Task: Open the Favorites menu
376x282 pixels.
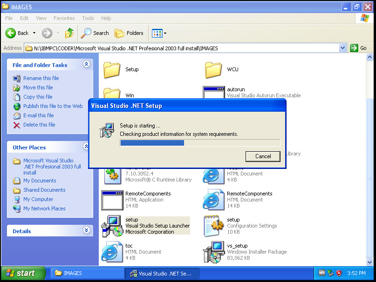Action: (64, 18)
